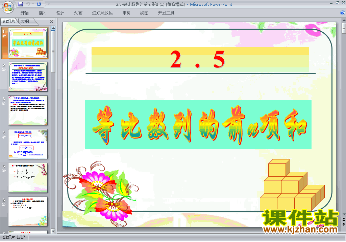Switch to the 设计 ribbon tab
346x242 pixels.
point(60,13)
